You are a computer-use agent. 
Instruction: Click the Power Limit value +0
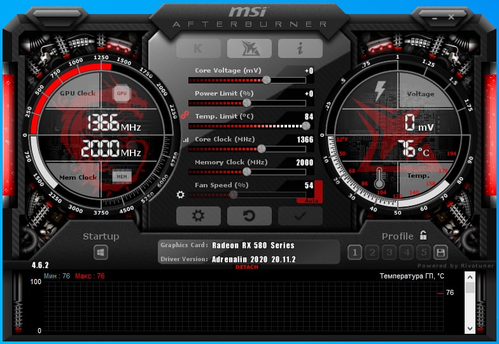309,94
